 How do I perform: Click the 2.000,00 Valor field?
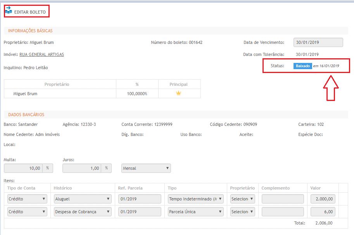(323, 199)
